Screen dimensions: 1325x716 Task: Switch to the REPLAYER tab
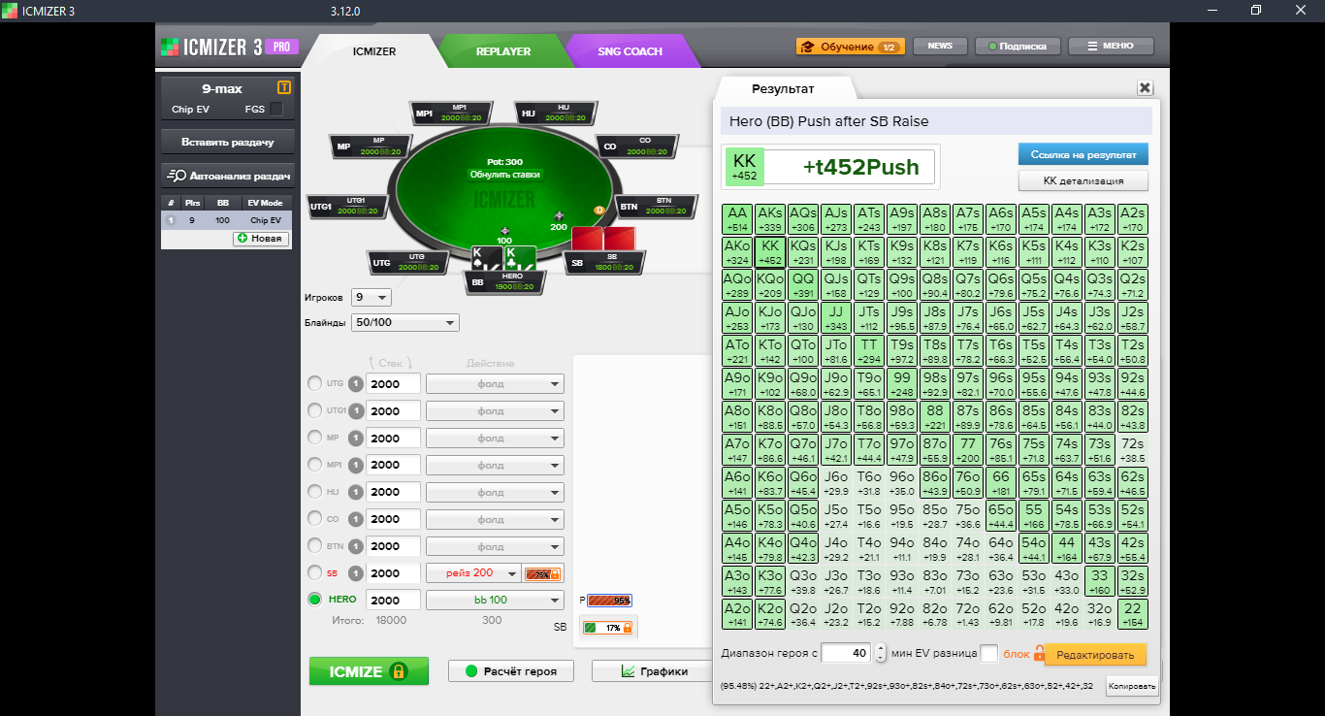503,51
